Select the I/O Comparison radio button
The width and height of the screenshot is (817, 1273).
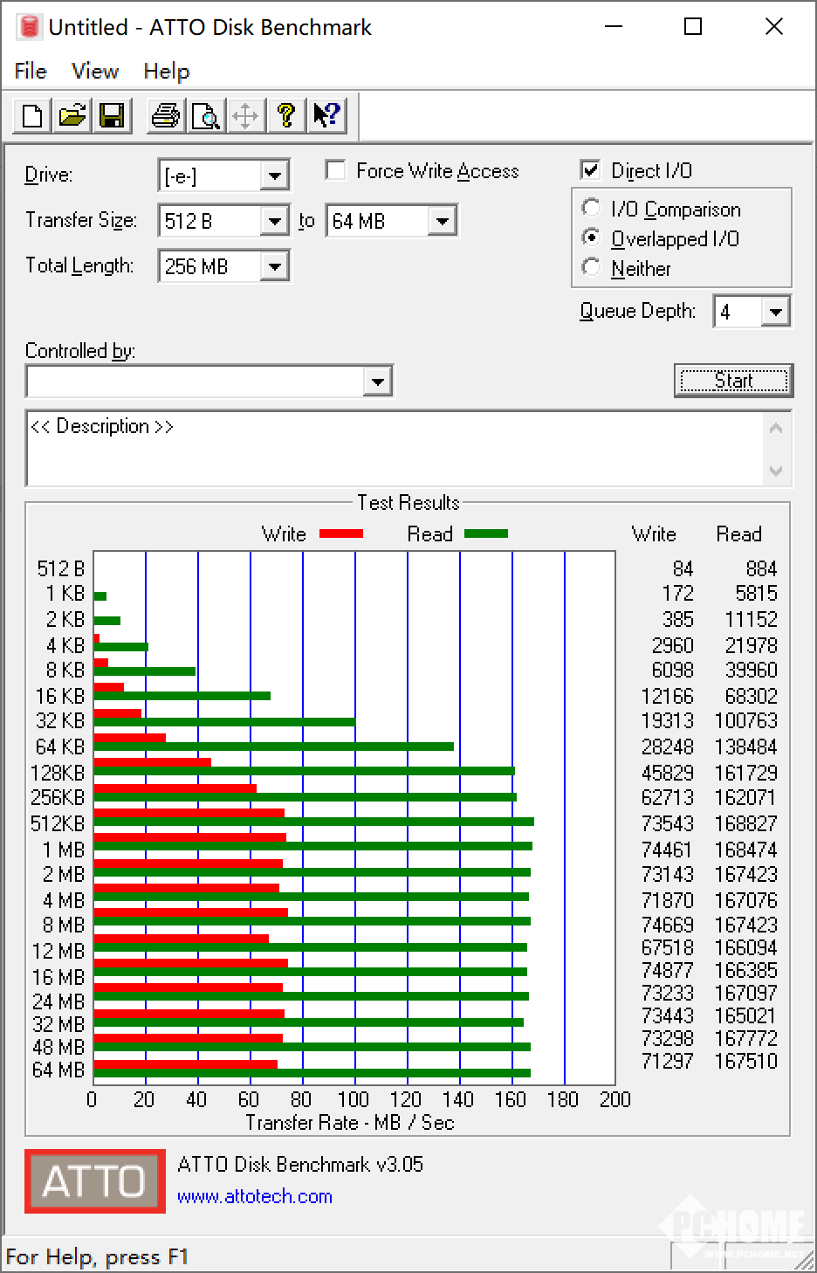tap(592, 209)
